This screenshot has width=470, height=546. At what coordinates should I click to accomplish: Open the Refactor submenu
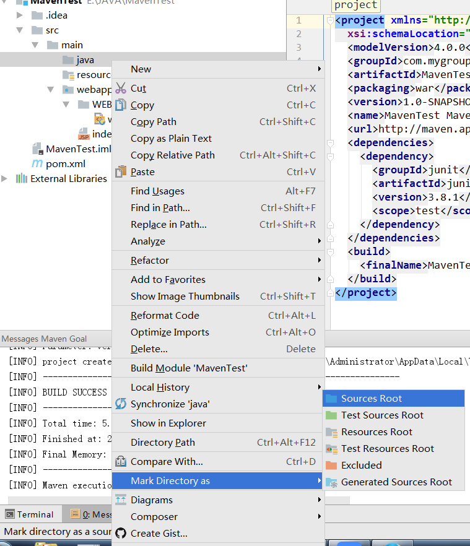point(219,260)
